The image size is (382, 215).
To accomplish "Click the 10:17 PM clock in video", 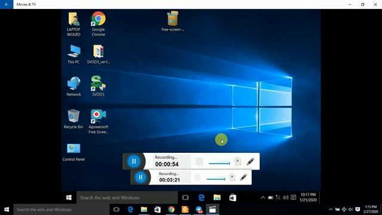I will [308, 197].
